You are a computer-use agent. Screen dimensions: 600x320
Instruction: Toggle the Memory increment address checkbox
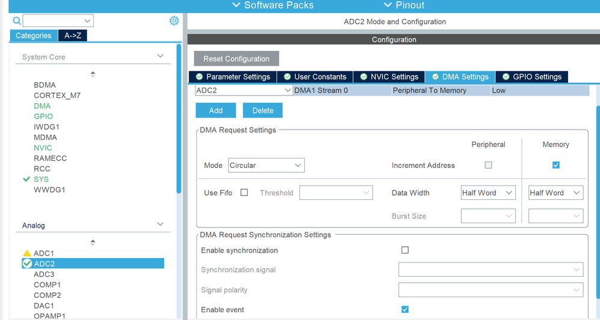[556, 165]
